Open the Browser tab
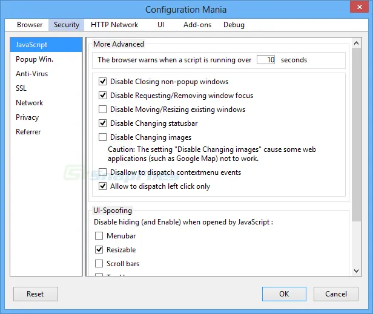 click(x=30, y=25)
